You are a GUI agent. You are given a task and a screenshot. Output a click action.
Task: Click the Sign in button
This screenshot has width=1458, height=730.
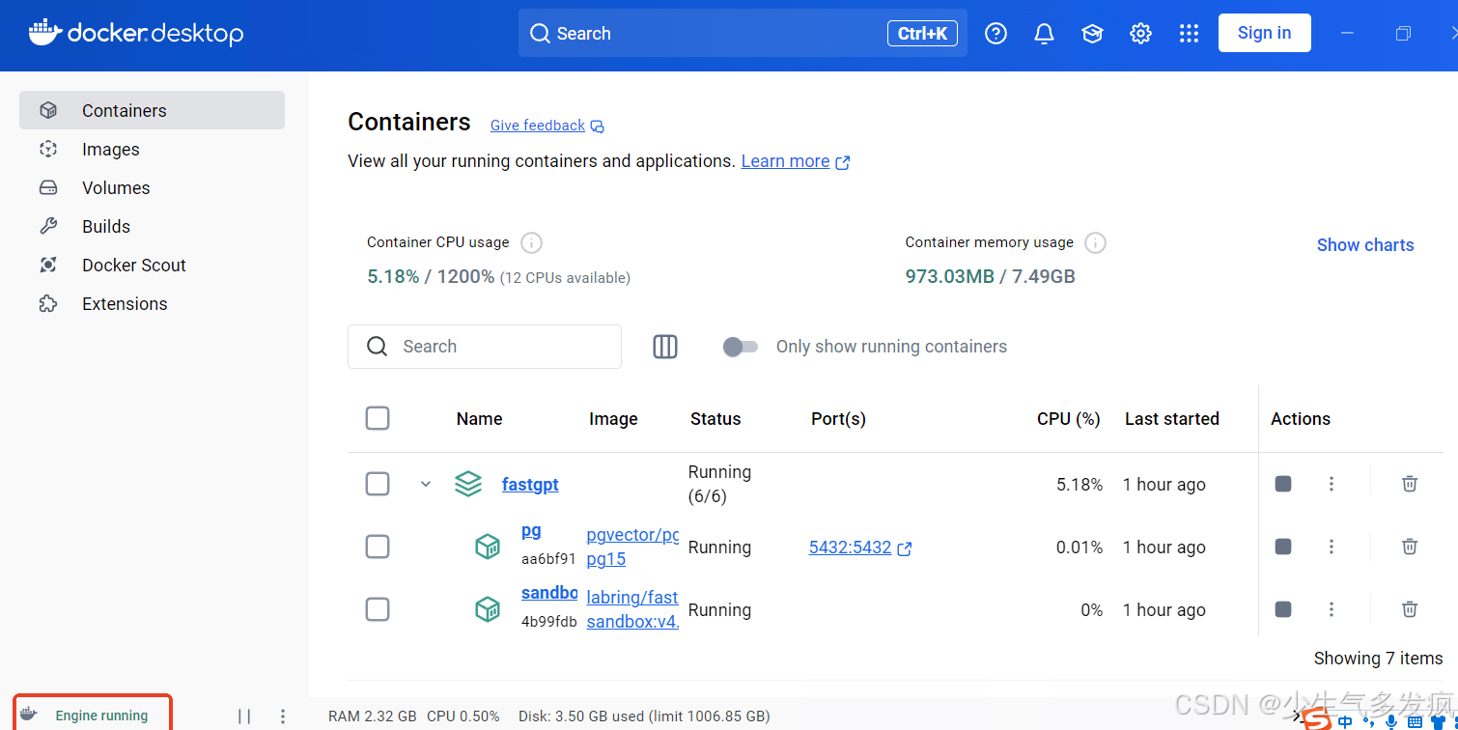click(1264, 33)
